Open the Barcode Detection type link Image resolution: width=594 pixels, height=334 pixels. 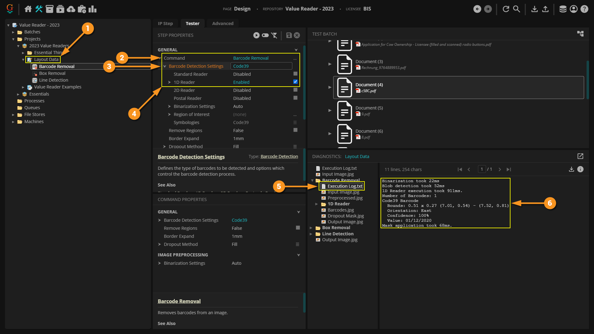pos(279,156)
